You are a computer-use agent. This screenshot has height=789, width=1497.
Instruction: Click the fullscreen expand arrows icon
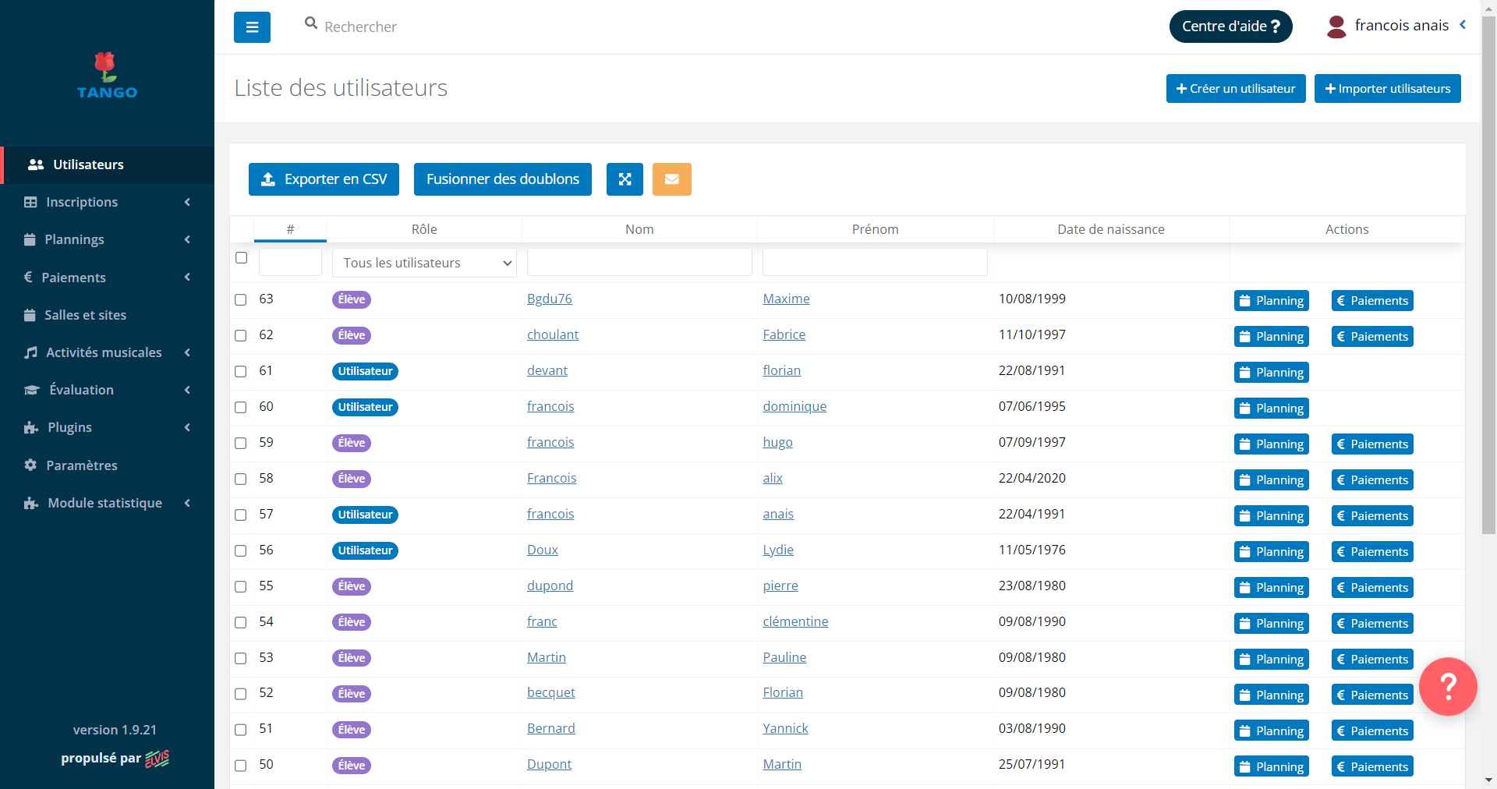click(x=625, y=179)
